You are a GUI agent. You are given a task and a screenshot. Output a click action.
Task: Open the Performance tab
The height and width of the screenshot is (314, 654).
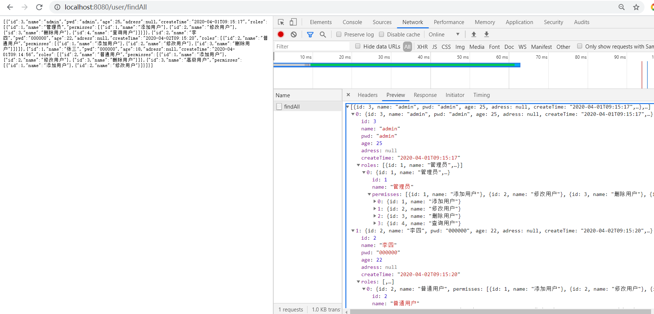(449, 22)
